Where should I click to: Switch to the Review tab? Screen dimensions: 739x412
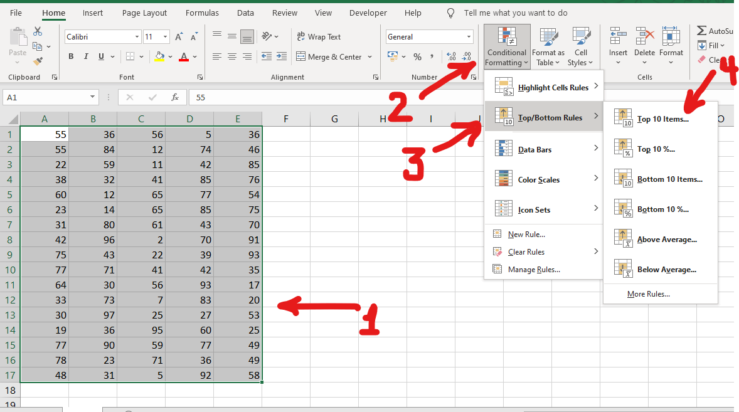[x=285, y=13]
